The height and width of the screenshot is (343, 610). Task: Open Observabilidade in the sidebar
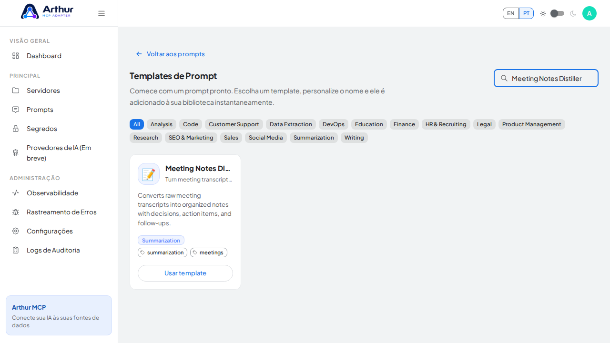click(59, 193)
